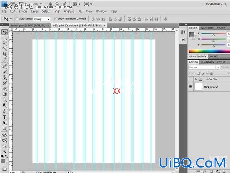The image size is (230, 173).
Task: Switch to the Channels tab
Action: 207,62
